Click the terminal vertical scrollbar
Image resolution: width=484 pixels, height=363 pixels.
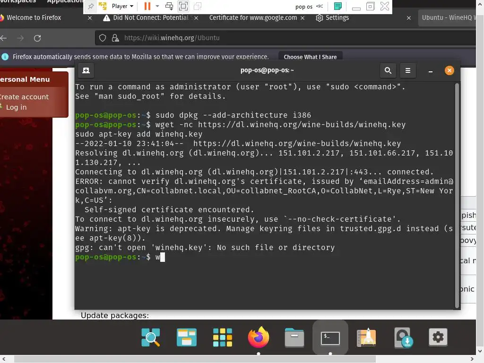click(x=457, y=195)
